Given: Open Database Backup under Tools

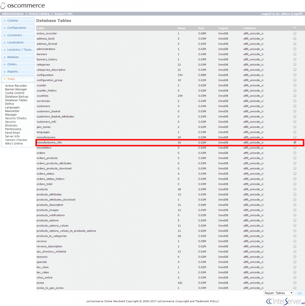Looking at the screenshot, I should (x=17, y=97).
